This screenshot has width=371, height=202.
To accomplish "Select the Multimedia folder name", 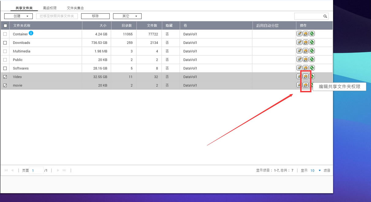I will coord(21,51).
